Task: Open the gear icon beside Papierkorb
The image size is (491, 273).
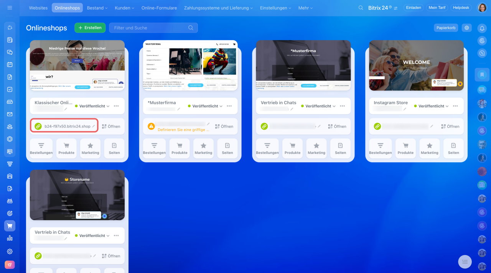Action: pos(466,28)
